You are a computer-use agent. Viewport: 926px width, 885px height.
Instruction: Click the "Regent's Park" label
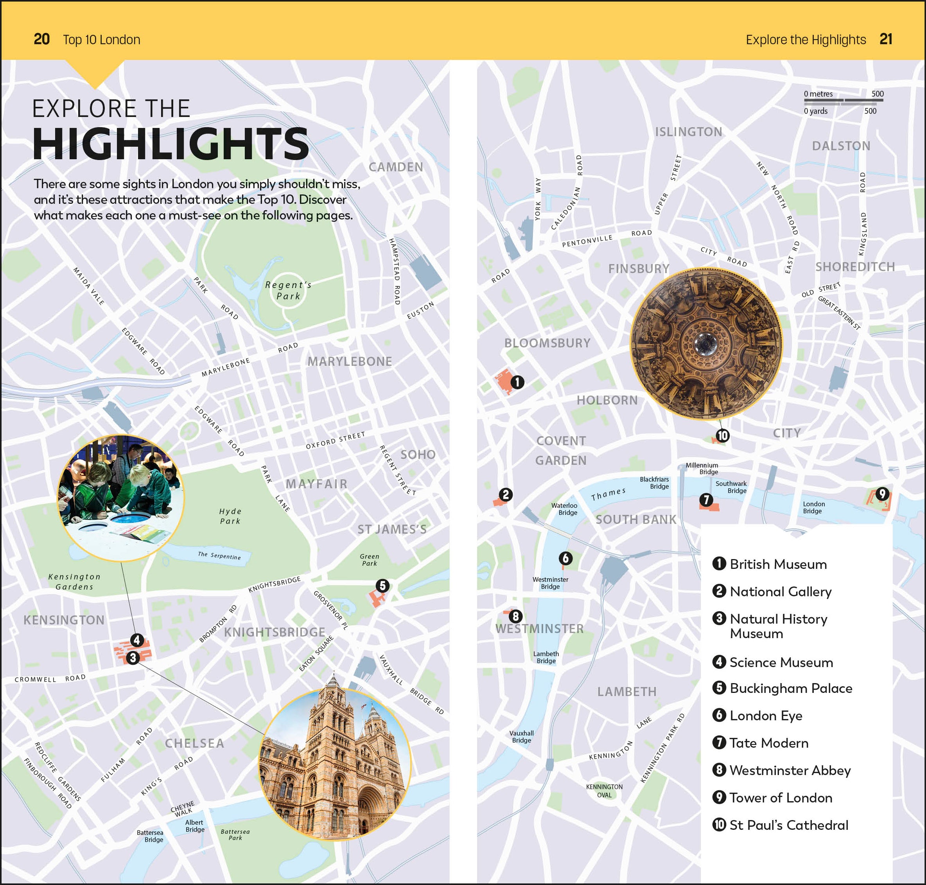[x=288, y=290]
